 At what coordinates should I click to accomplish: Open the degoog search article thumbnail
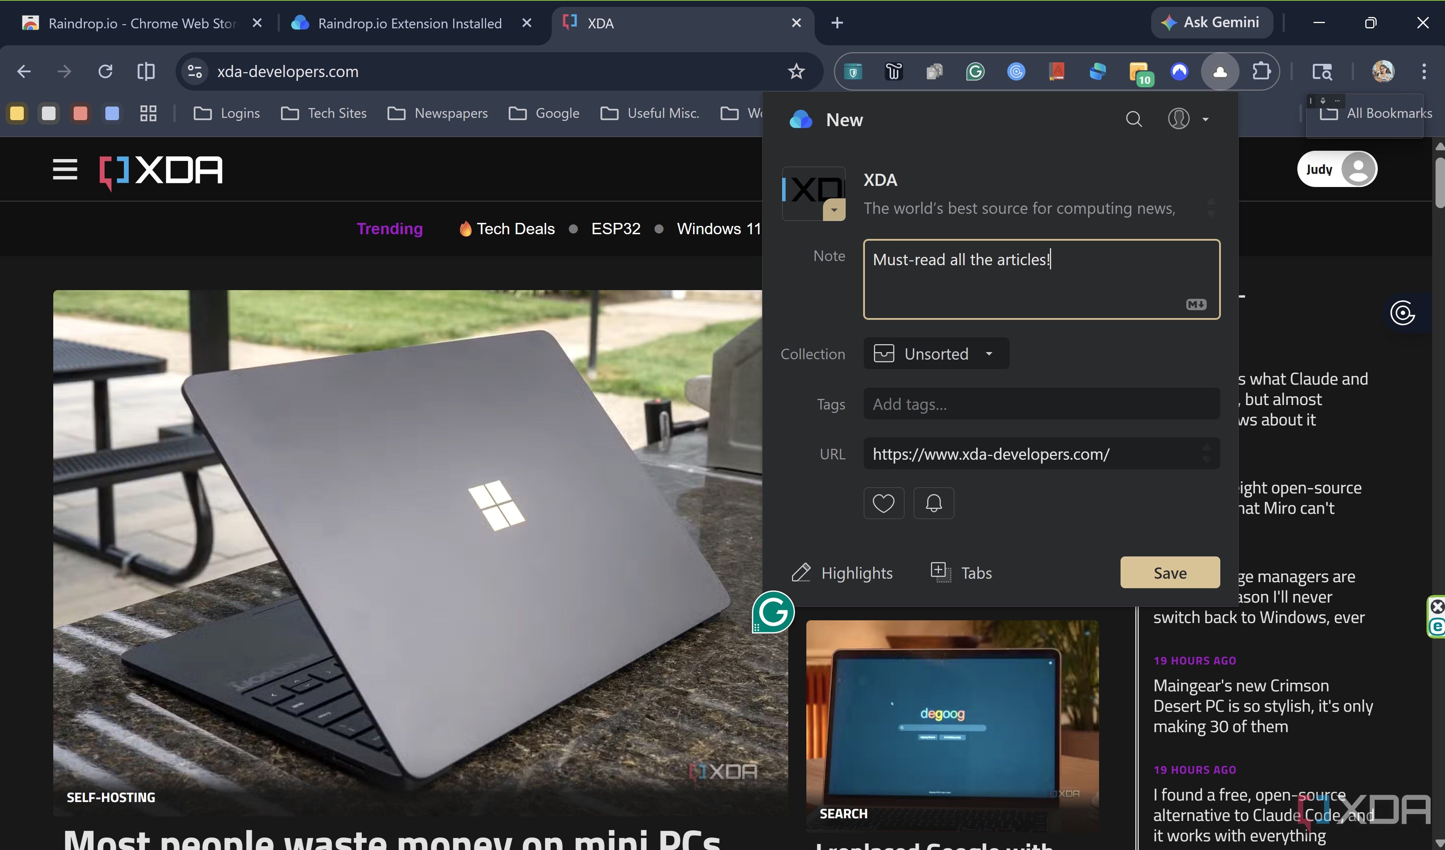(952, 726)
